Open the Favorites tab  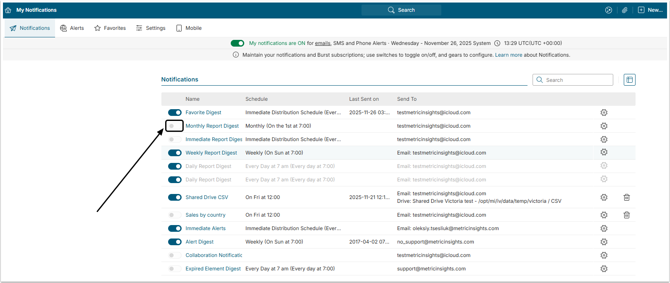(110, 28)
